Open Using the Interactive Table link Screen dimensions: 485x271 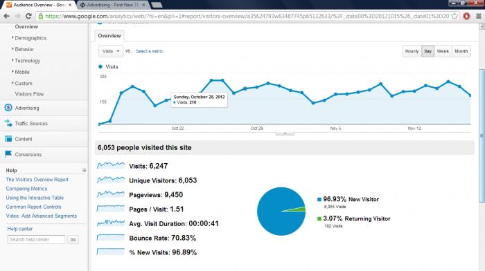click(x=35, y=198)
